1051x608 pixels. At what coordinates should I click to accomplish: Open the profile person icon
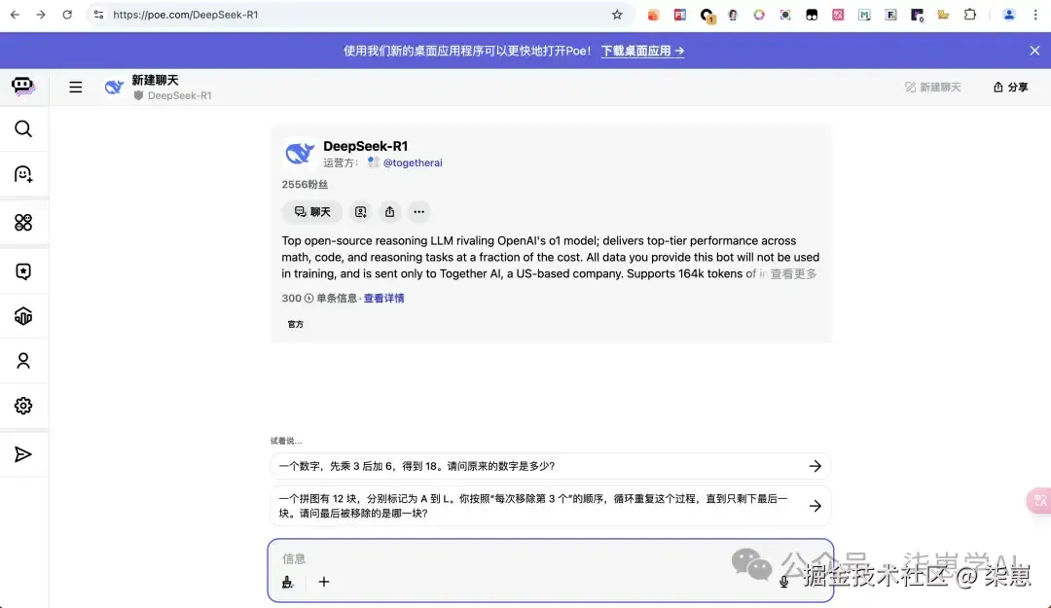[x=23, y=361]
